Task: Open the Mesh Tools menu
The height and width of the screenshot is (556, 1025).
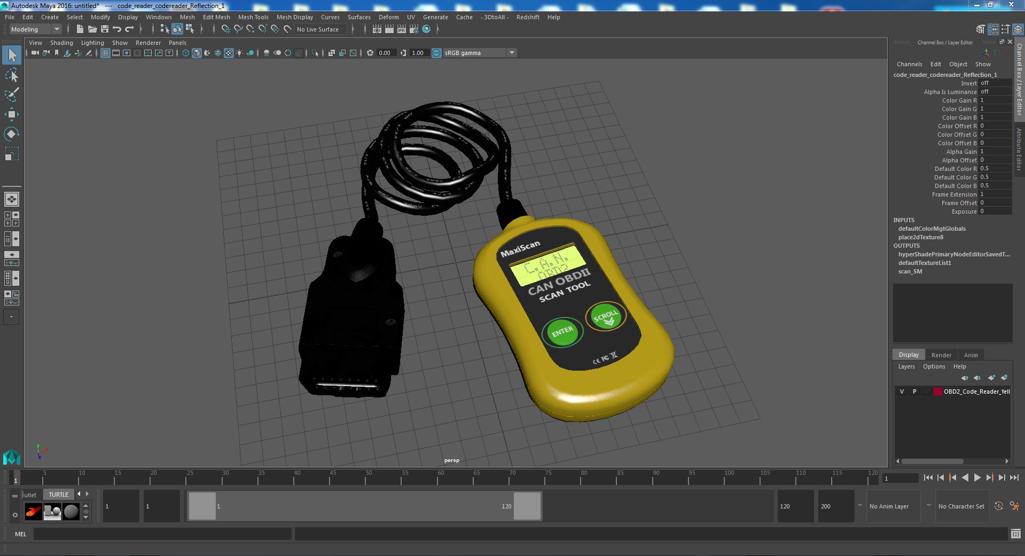Action: coord(253,17)
